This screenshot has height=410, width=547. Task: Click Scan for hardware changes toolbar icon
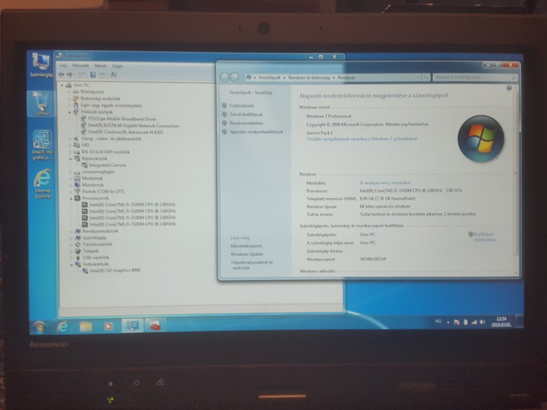(113, 75)
